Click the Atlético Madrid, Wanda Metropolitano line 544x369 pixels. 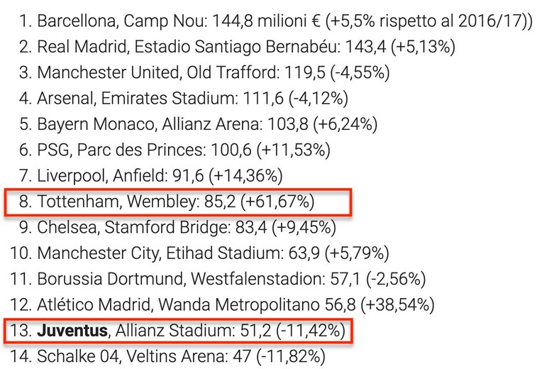(222, 305)
